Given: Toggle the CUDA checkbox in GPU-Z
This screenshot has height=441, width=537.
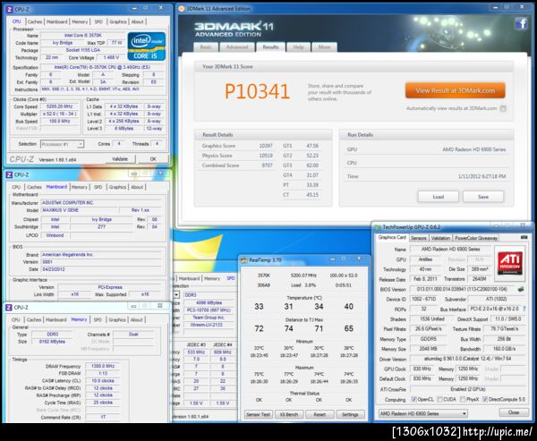Looking at the screenshot, I should click(x=440, y=399).
